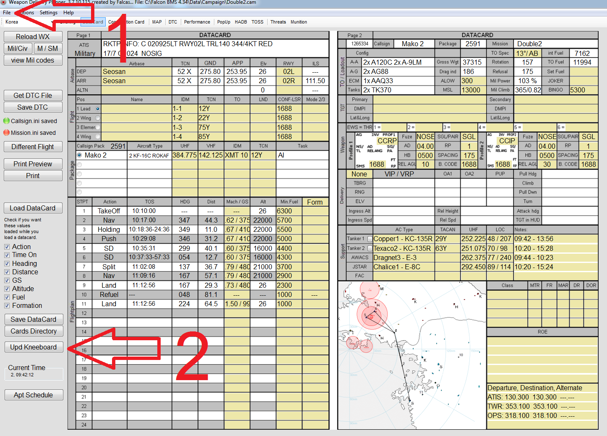The height and width of the screenshot is (436, 607).
Task: Select the 3 Element radio button
Action: (98, 127)
